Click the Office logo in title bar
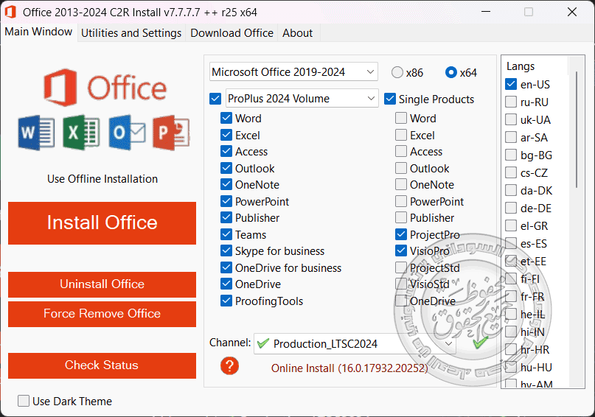Viewport: 595px width, 417px height. (x=10, y=12)
